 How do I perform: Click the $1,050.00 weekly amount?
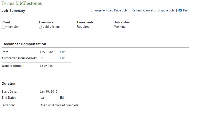(46, 66)
